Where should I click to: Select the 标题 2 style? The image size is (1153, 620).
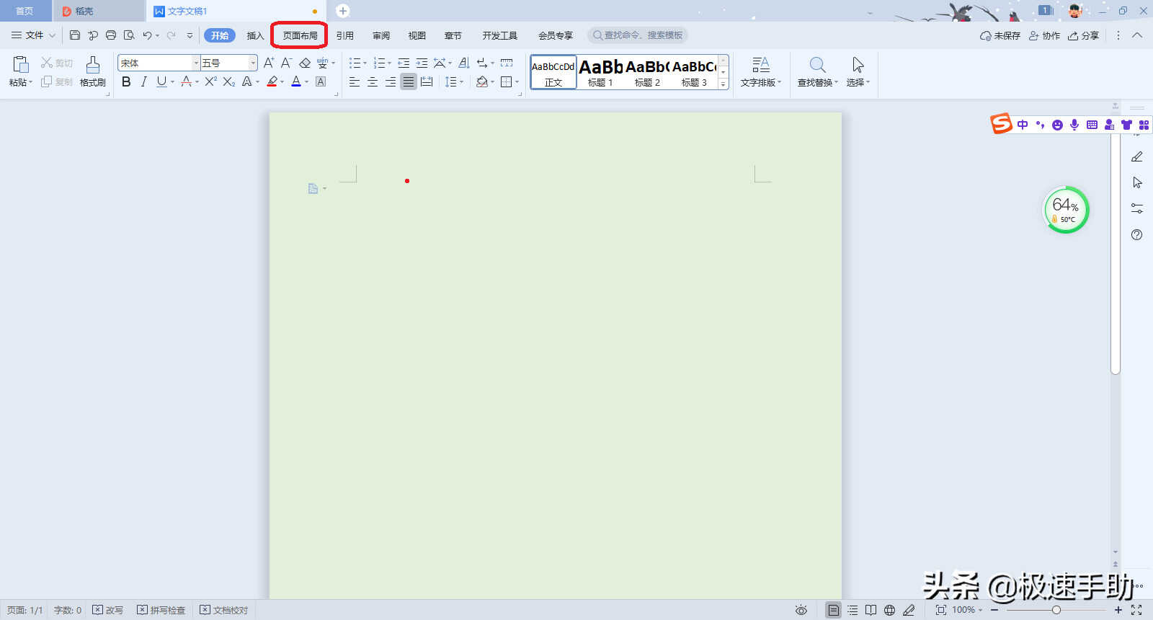pos(647,72)
